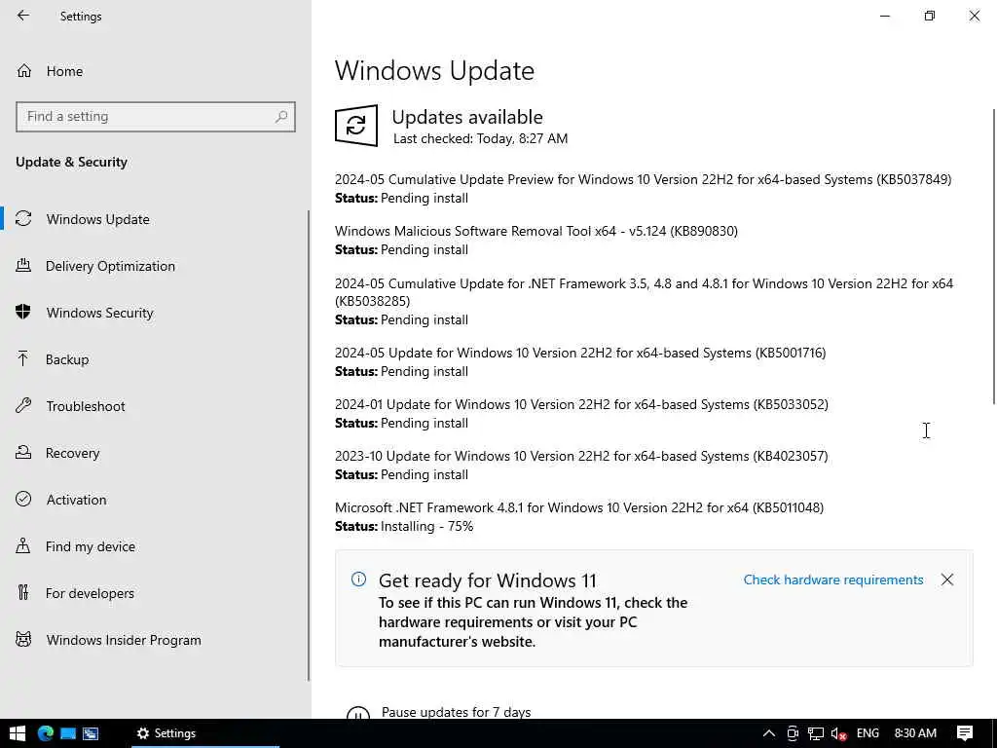The width and height of the screenshot is (997, 748).
Task: Show hidden system tray icons
Action: point(769,733)
